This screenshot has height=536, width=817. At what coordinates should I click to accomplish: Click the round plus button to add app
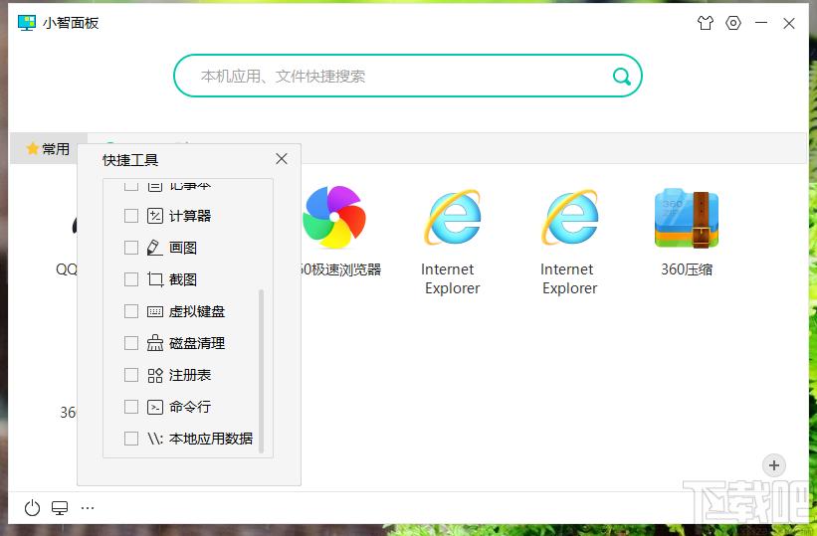tap(774, 465)
